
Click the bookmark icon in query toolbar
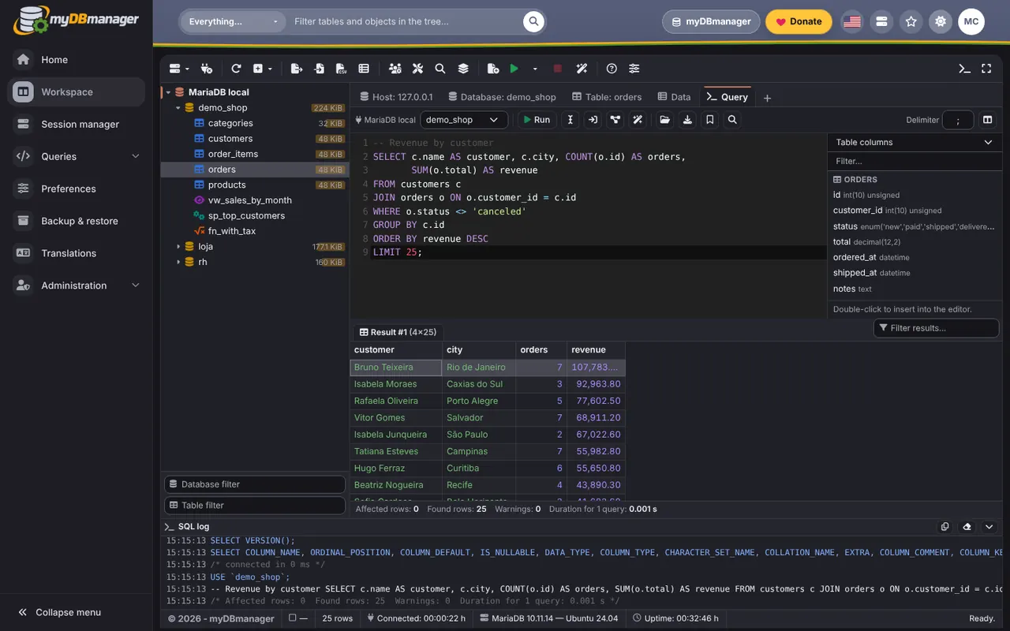point(710,120)
